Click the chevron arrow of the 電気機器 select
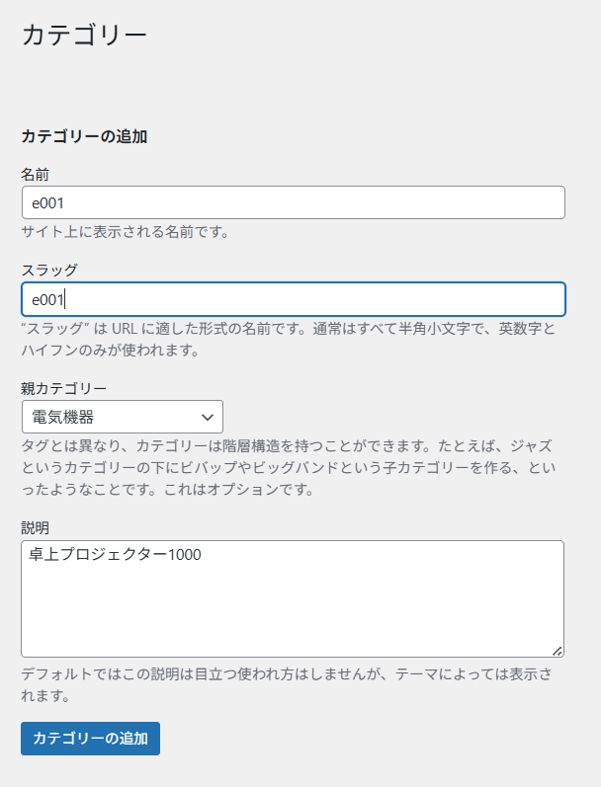 (x=207, y=417)
